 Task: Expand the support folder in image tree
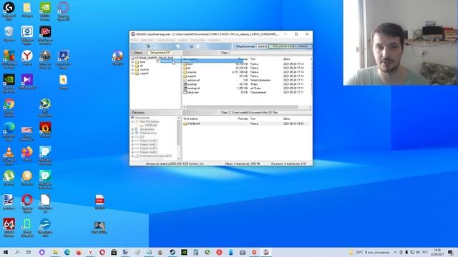[132, 73]
